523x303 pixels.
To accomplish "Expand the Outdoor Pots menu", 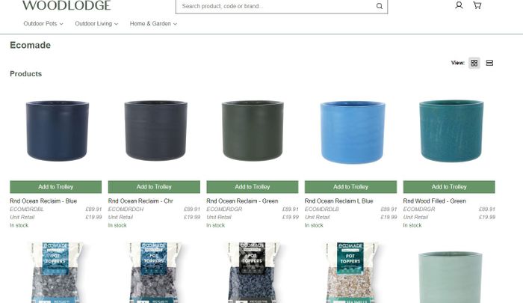I will tap(43, 24).
